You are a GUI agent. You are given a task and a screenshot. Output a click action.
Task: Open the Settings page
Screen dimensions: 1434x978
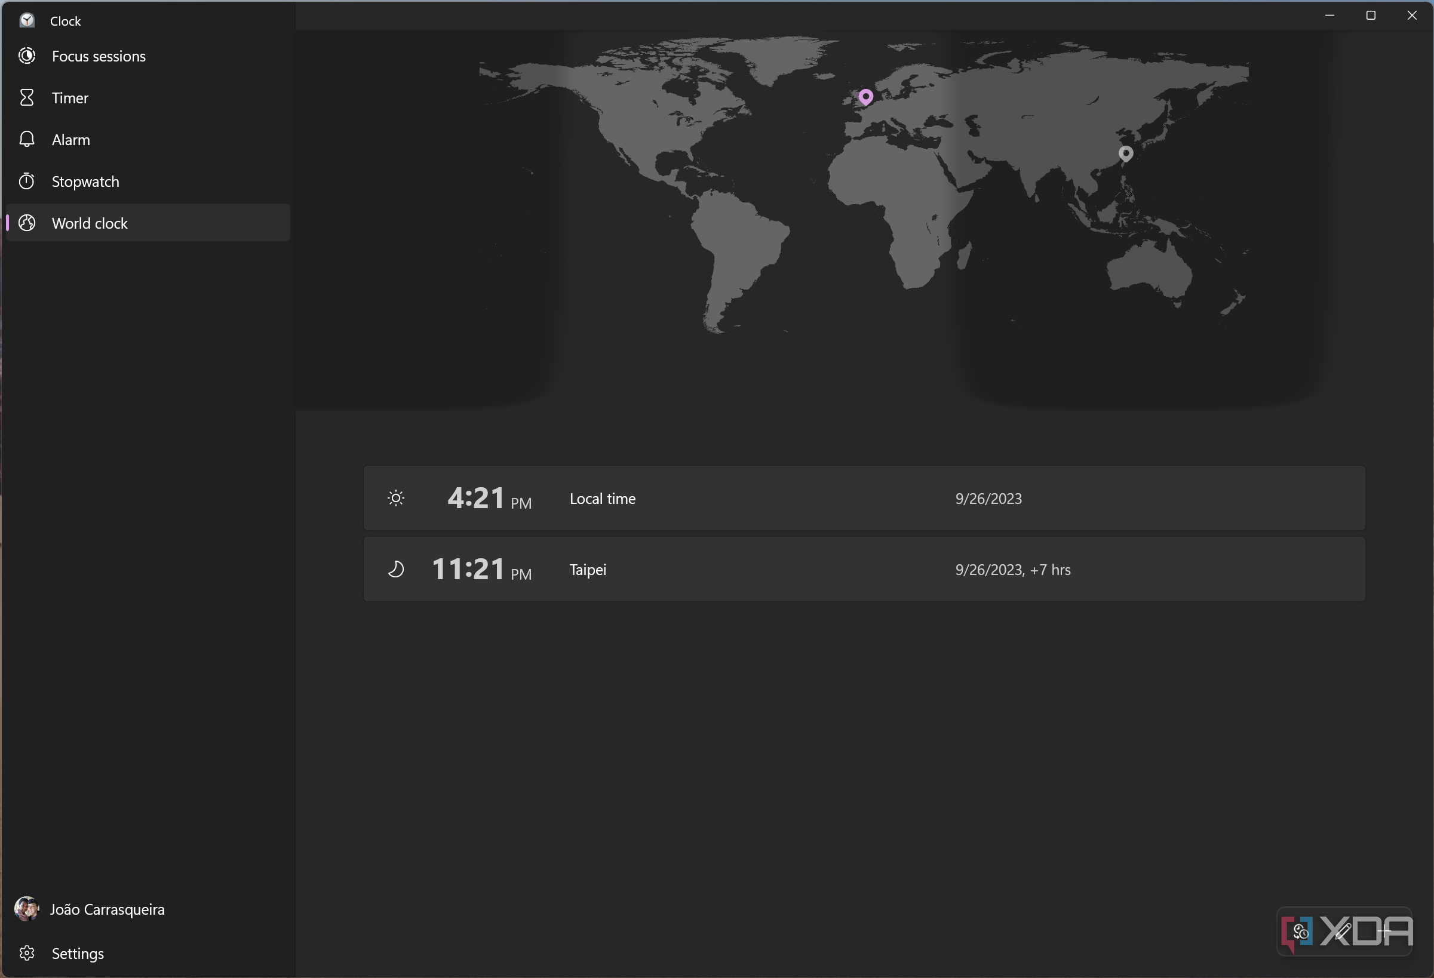[77, 954]
